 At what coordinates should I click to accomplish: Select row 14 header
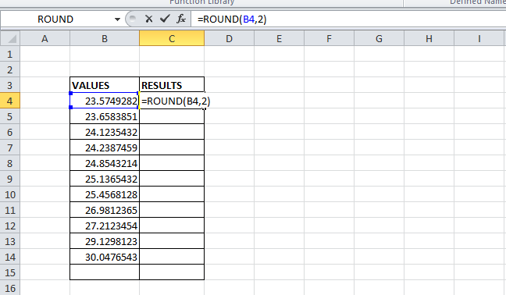tap(10, 258)
